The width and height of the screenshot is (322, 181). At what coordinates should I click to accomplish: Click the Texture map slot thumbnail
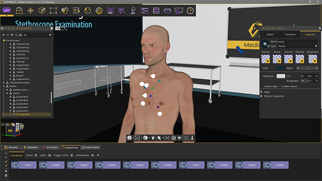265,59
